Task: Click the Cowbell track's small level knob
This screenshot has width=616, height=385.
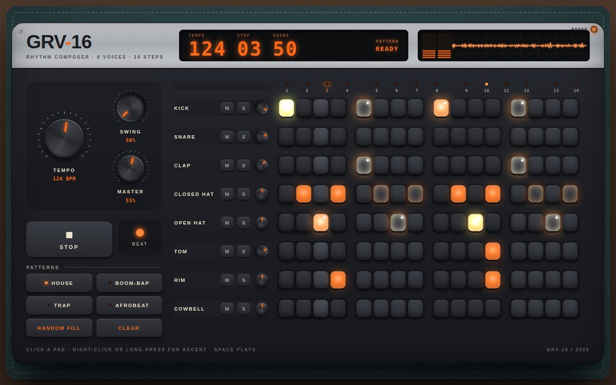Action: point(262,309)
